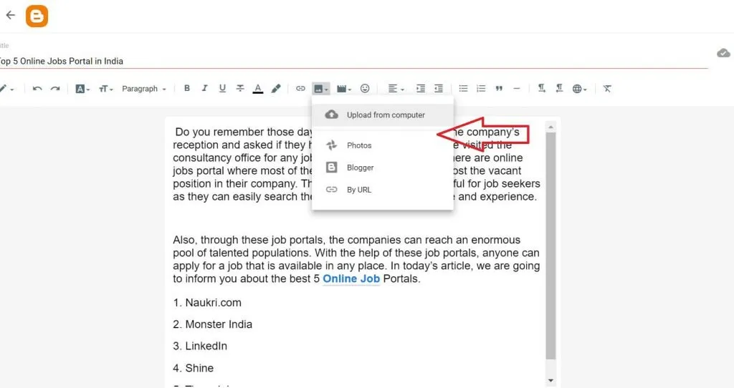Open the font type dropdown

82,88
